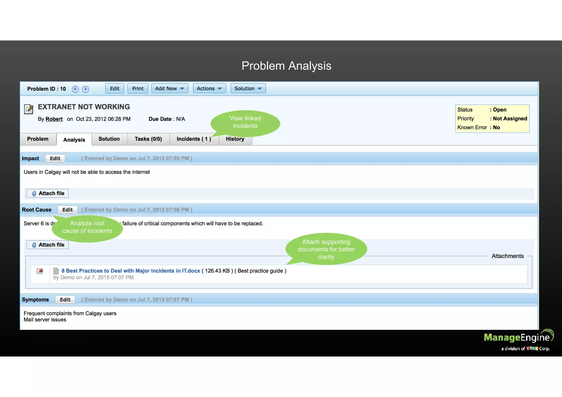The image size is (562, 397).
Task: Open the Add New dropdown
Action: 170,88
